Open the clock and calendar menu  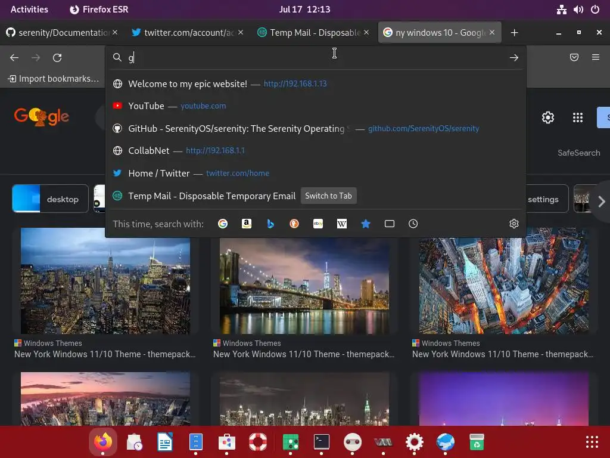point(304,10)
